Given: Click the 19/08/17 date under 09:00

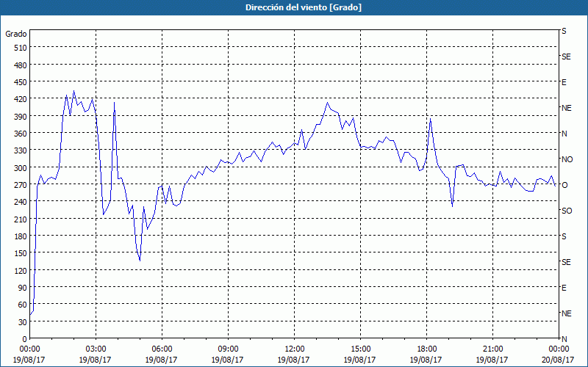Looking at the screenshot, I should (228, 360).
